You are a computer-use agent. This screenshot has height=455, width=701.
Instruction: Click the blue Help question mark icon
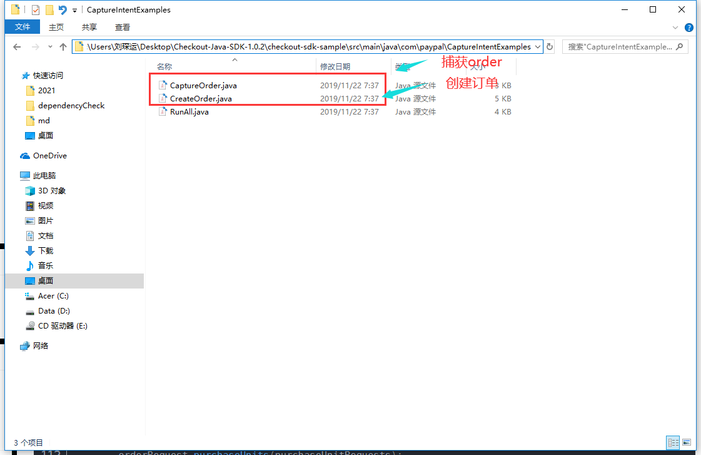pyautogui.click(x=688, y=28)
